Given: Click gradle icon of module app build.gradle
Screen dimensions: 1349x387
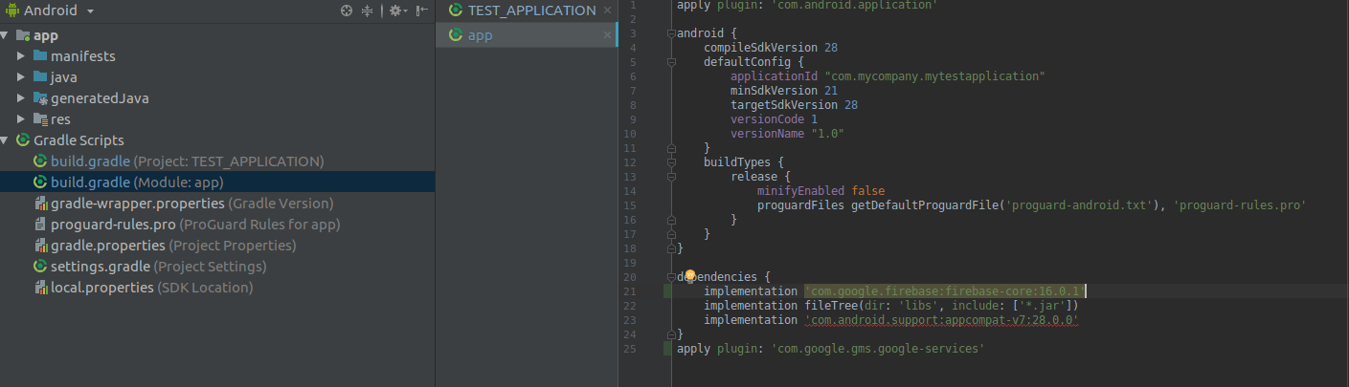Looking at the screenshot, I should point(40,183).
